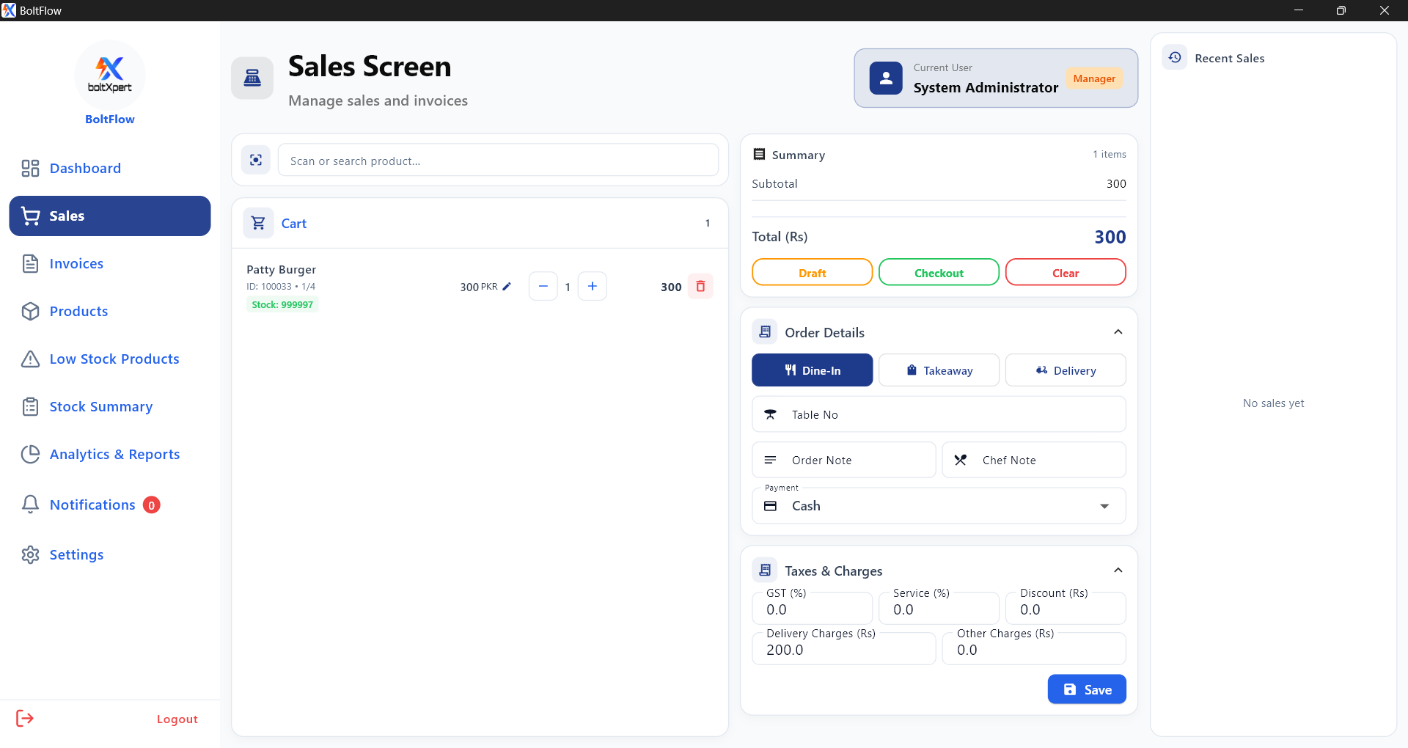Select Dine-In order type

coord(812,370)
